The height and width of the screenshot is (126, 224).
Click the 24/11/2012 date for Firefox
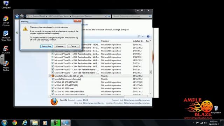138,76
